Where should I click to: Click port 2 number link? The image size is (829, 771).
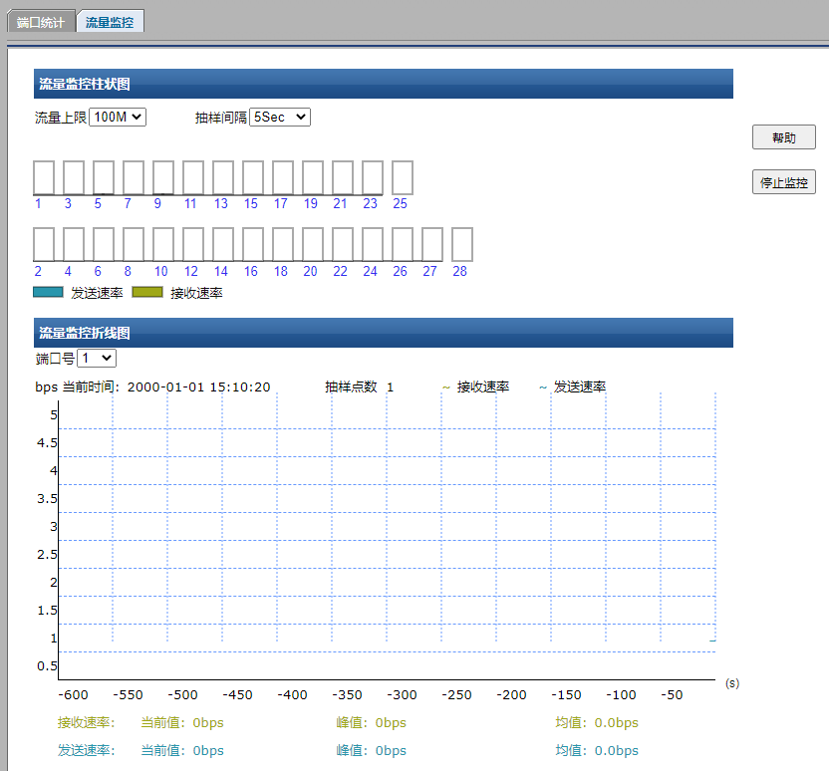pos(38,271)
